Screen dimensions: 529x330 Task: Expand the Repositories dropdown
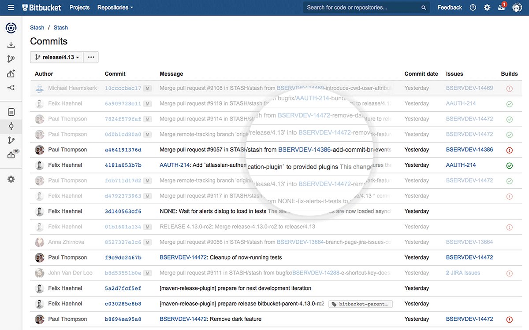point(115,7)
